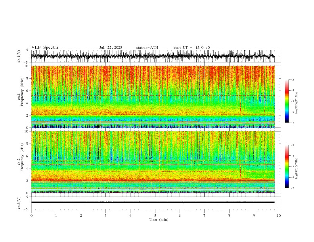Click the "VLF Spectra" title text
This screenshot has width=314, height=242.
45,47
